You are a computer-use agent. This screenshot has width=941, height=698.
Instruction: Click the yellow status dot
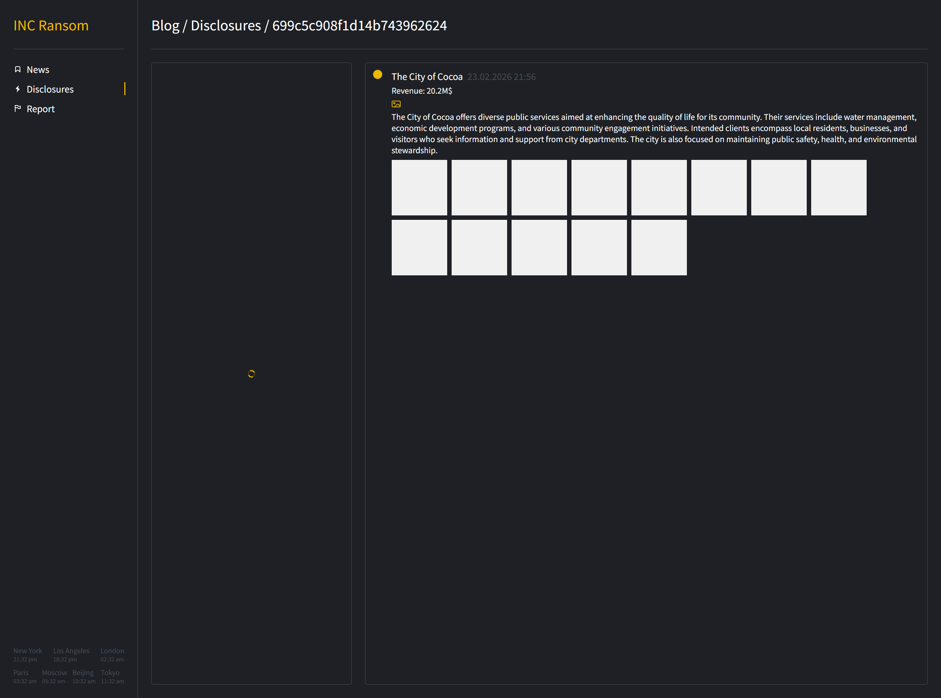[377, 75]
